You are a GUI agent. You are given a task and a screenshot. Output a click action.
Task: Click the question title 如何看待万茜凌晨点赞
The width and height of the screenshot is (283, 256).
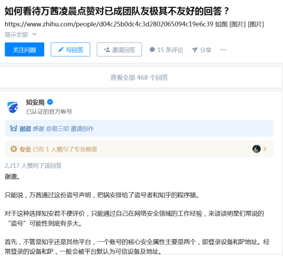[x=117, y=11]
